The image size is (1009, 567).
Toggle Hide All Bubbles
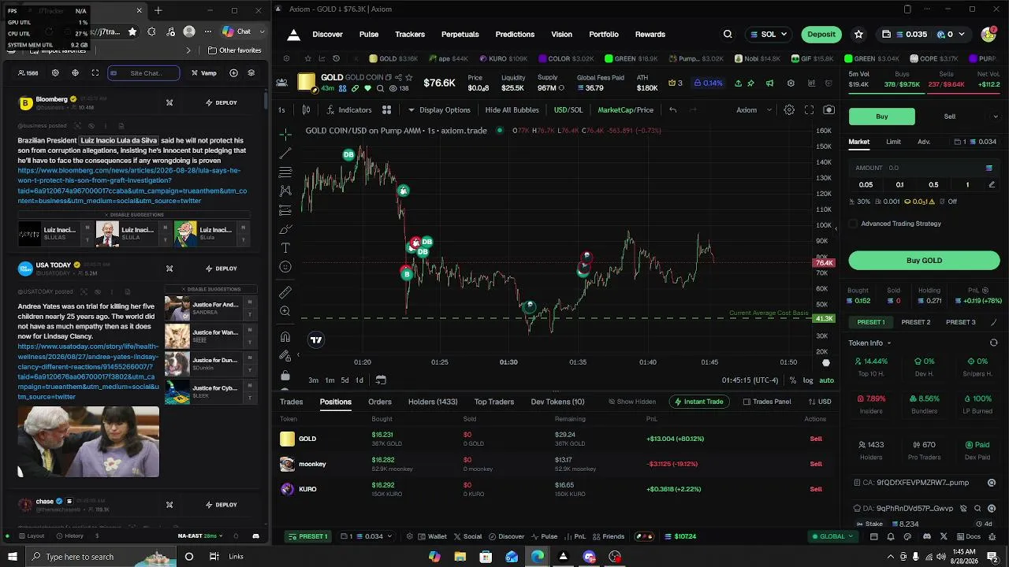pos(512,110)
